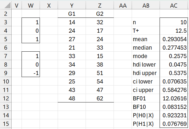Click column header AB
The width and height of the screenshot is (189, 129).
[146, 6]
